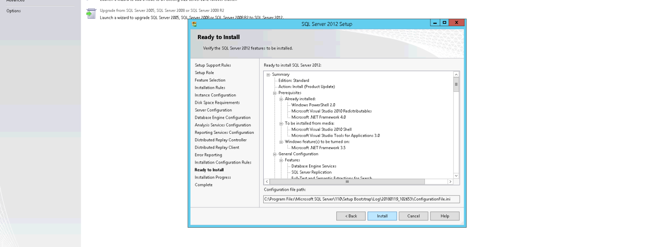Image resolution: width=653 pixels, height=247 pixels.
Task: Click the SQL Server Setup title bar icon
Action: point(194,24)
